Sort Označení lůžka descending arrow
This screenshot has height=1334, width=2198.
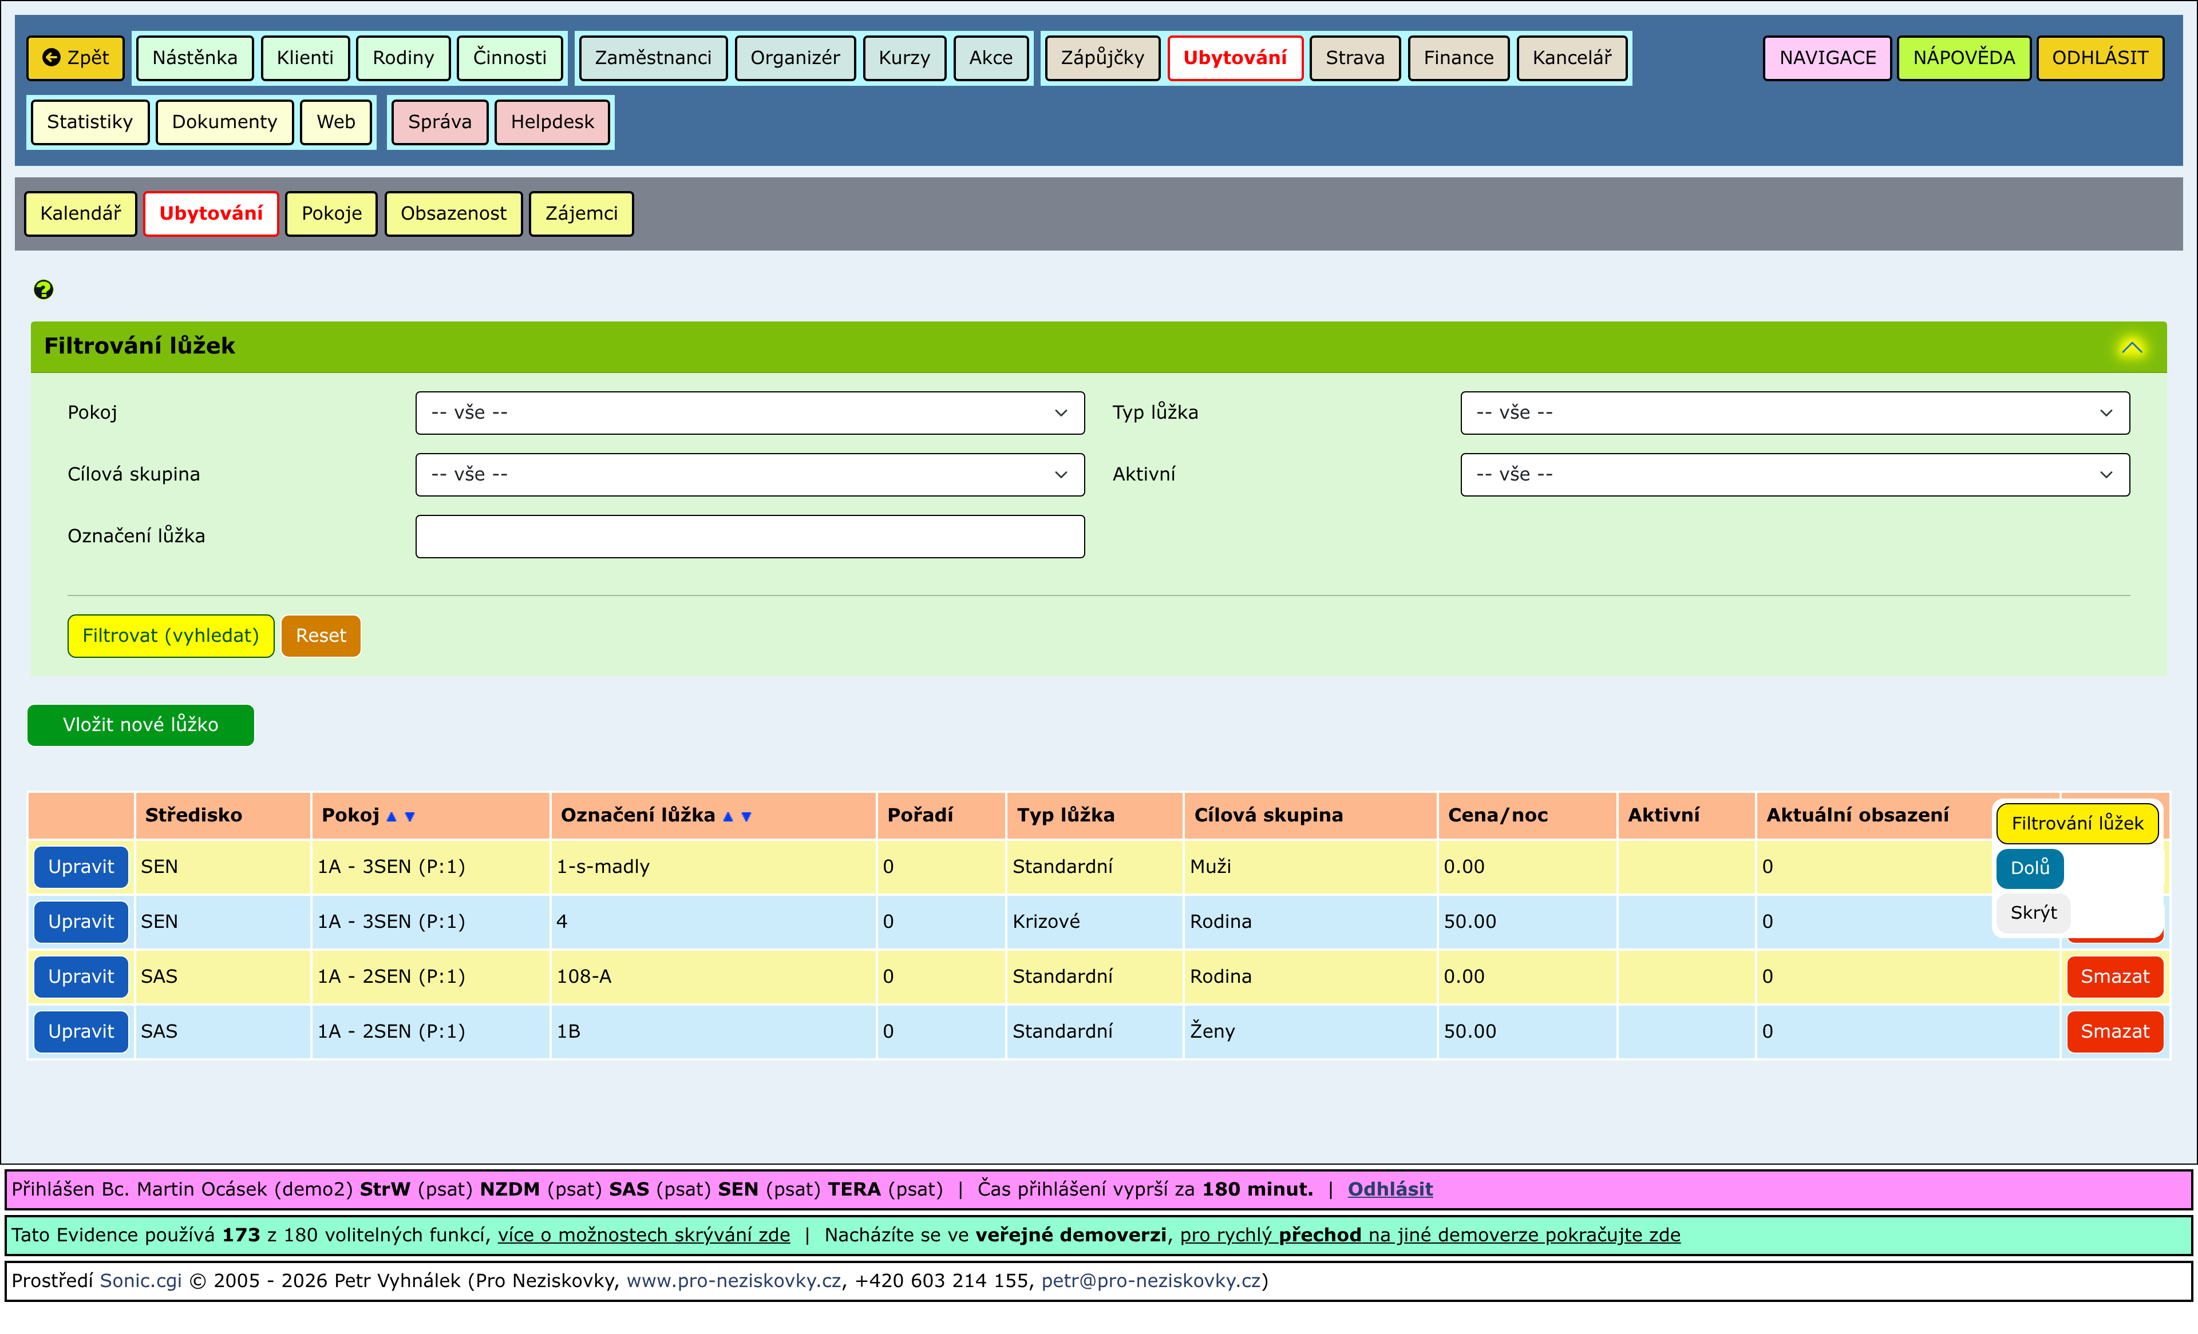click(746, 816)
